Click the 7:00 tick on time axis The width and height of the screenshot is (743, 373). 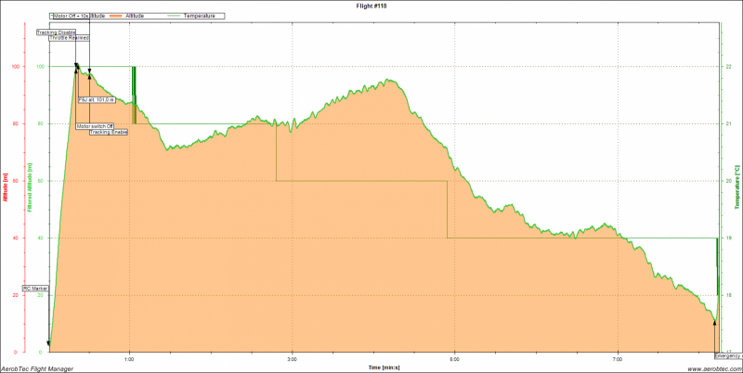[x=618, y=359]
